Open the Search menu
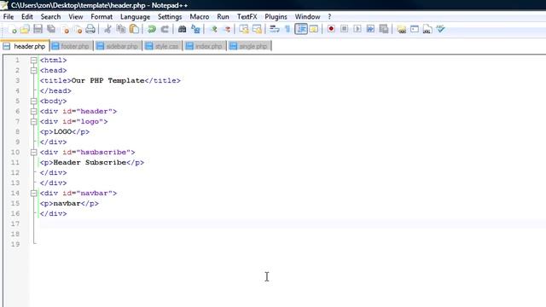The height and width of the screenshot is (307, 546). 50,17
